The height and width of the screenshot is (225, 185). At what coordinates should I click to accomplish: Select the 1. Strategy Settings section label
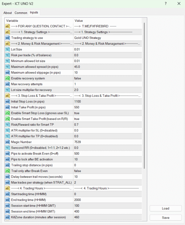click(41, 32)
